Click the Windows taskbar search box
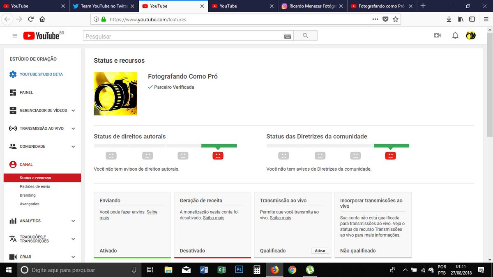 79,270
